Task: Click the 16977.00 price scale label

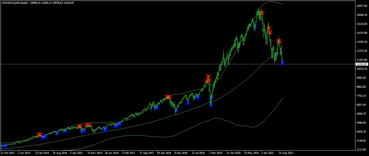Action: click(x=362, y=6)
